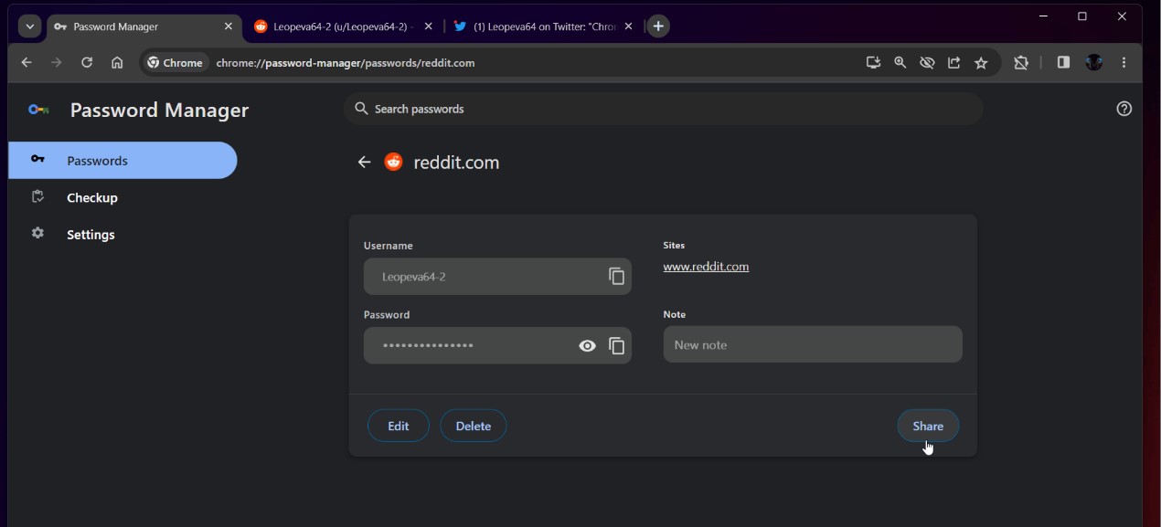The height and width of the screenshot is (527, 1161).
Task: Close the Password Manager tab
Action: pos(229,26)
